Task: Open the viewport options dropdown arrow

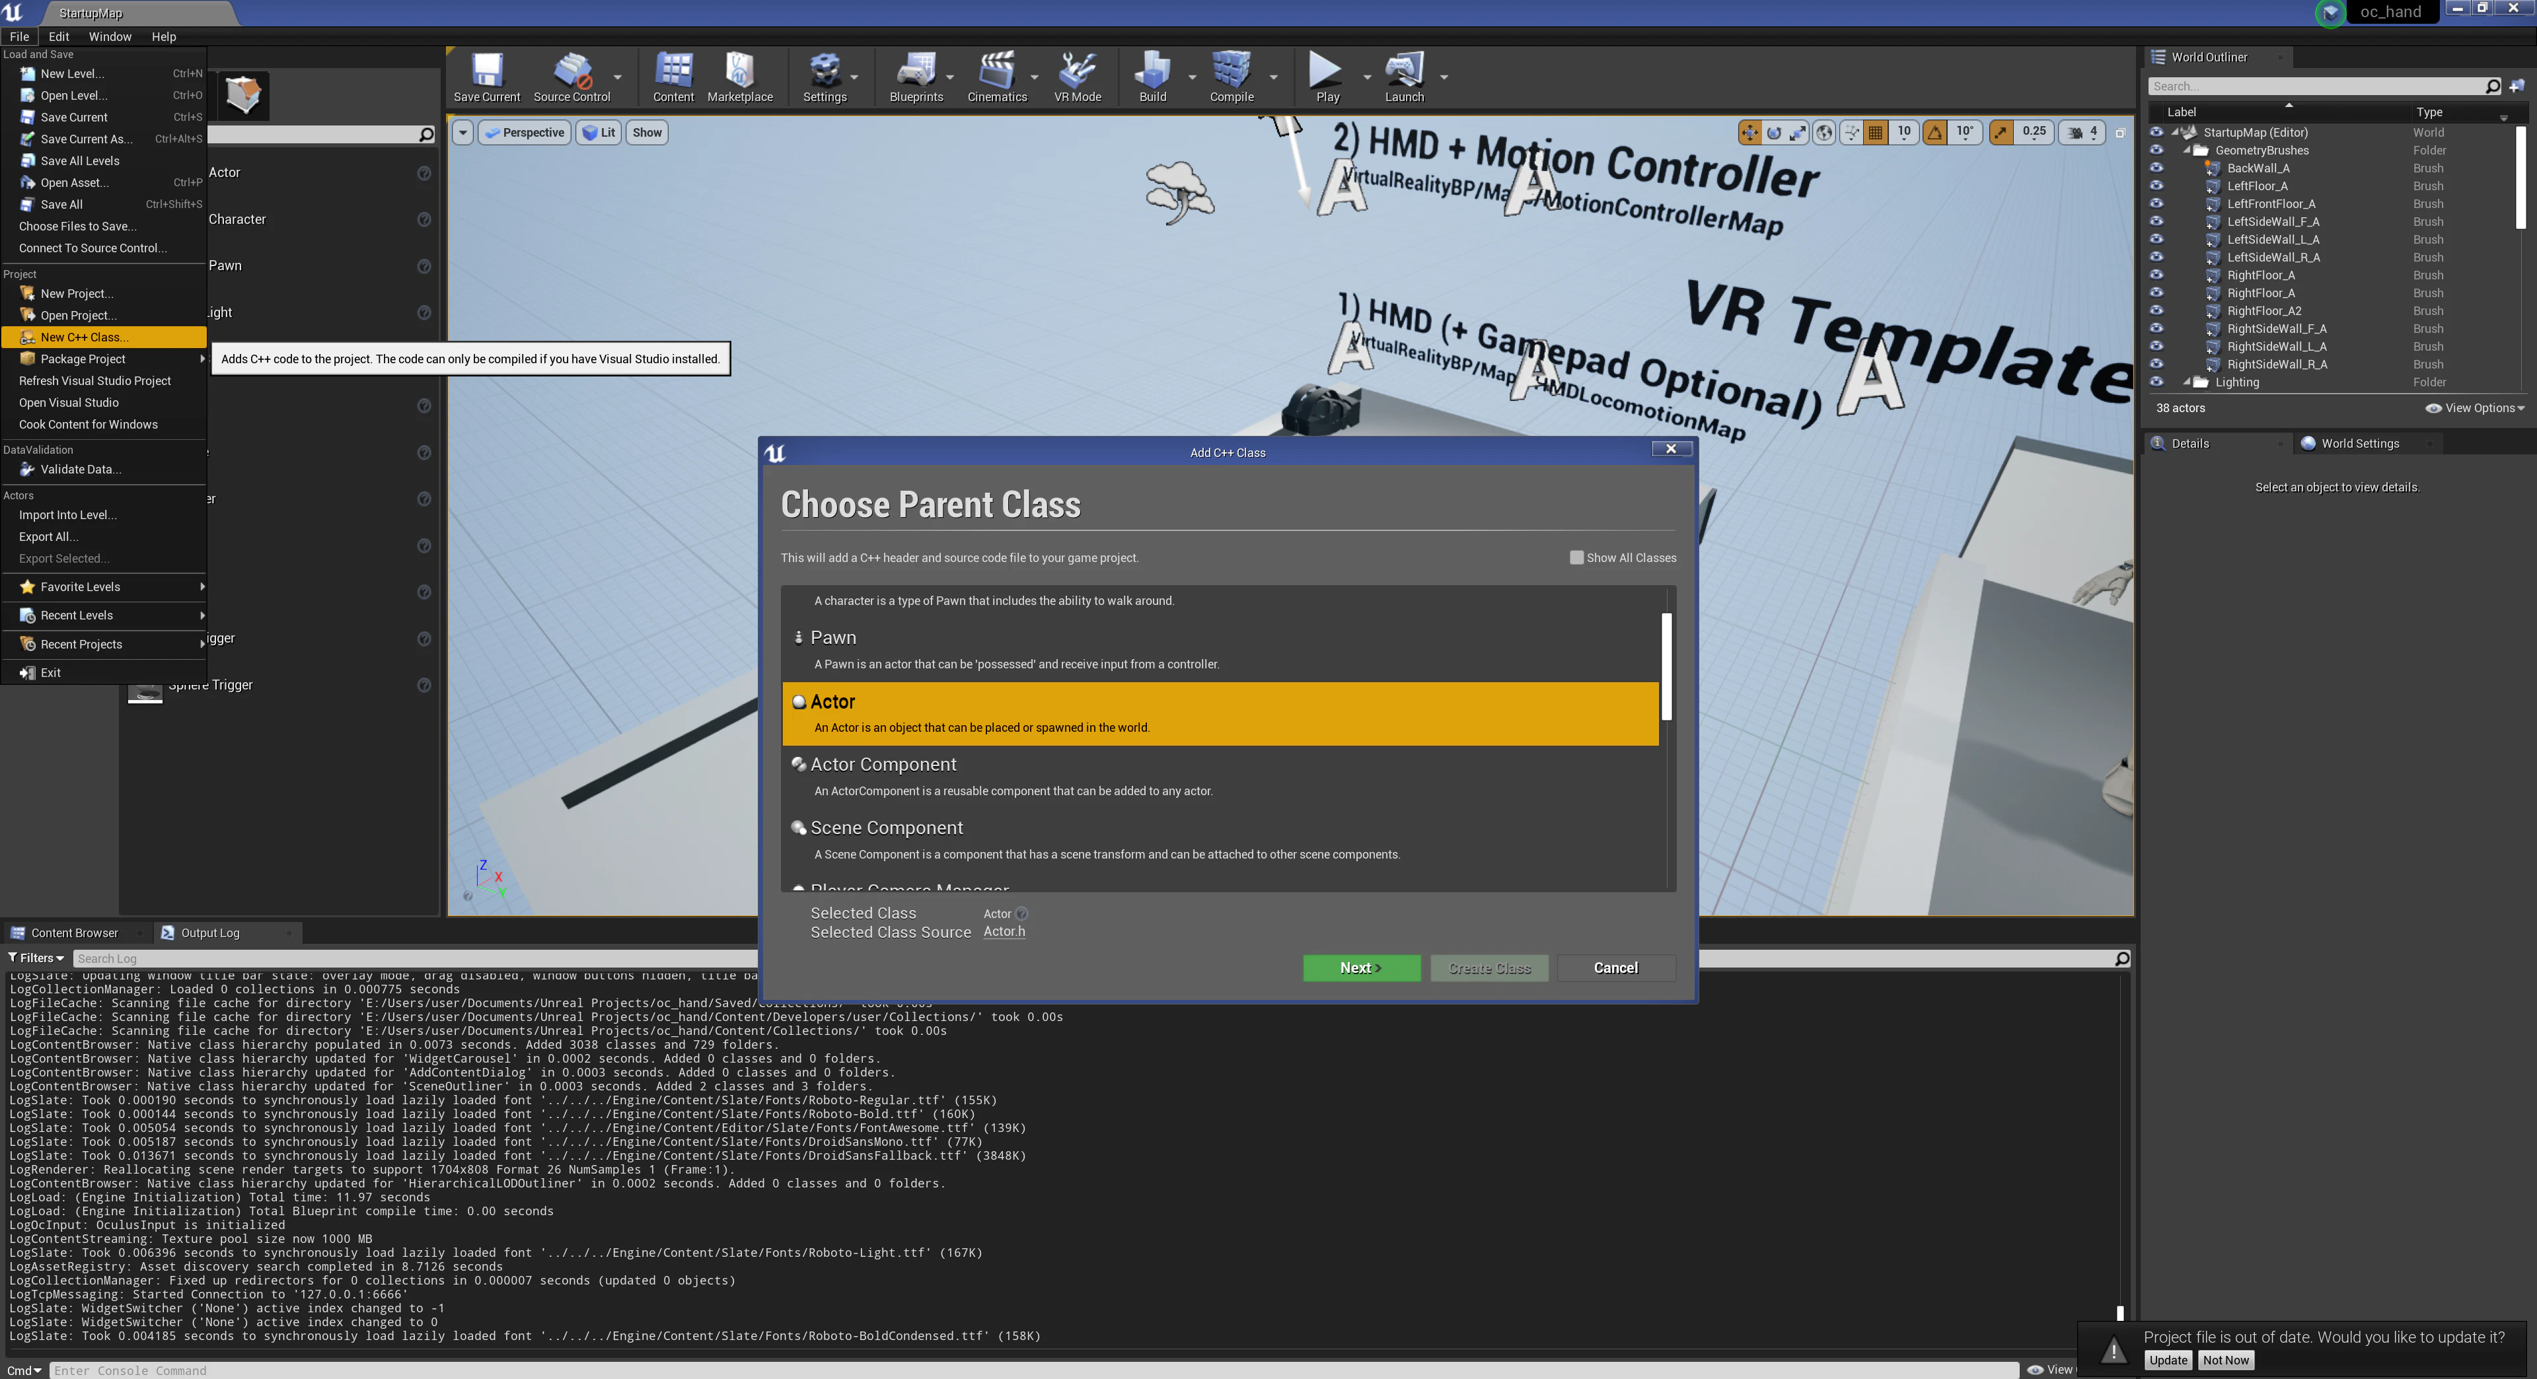Action: point(463,132)
